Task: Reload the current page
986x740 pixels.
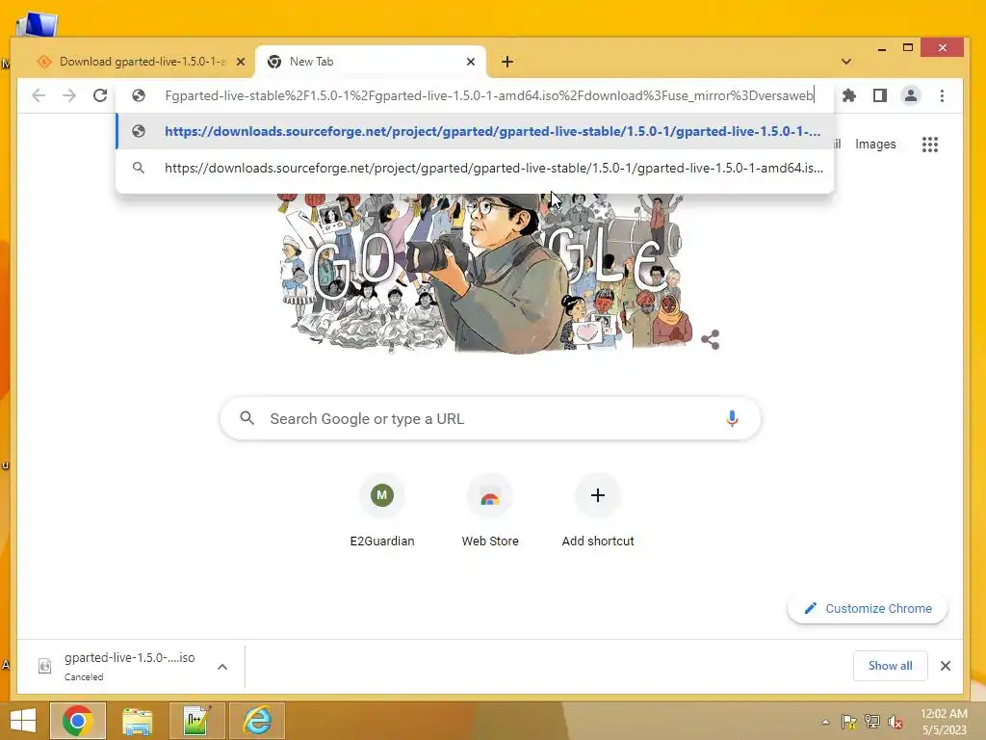Action: 100,95
